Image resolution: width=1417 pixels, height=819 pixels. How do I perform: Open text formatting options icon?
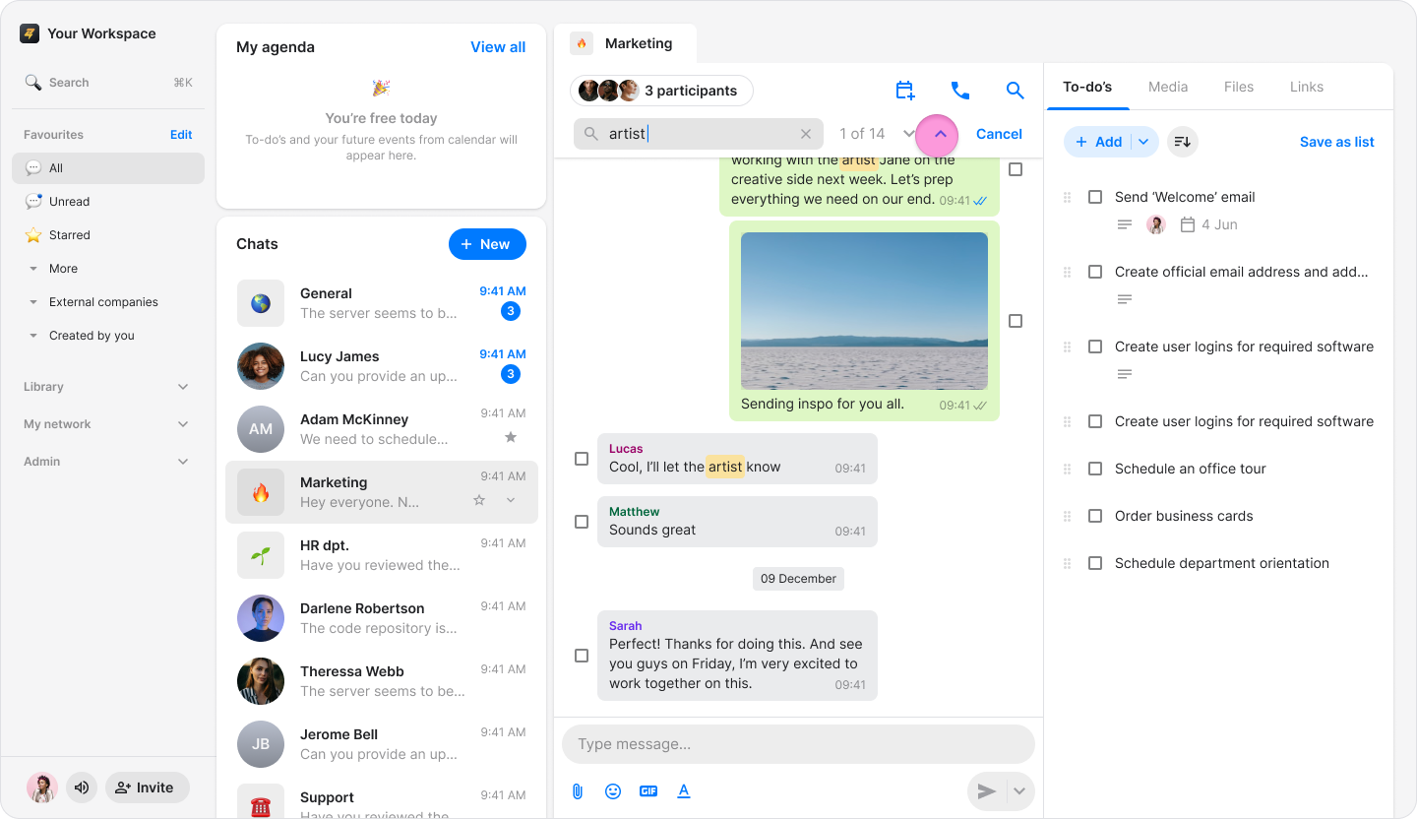(x=684, y=791)
